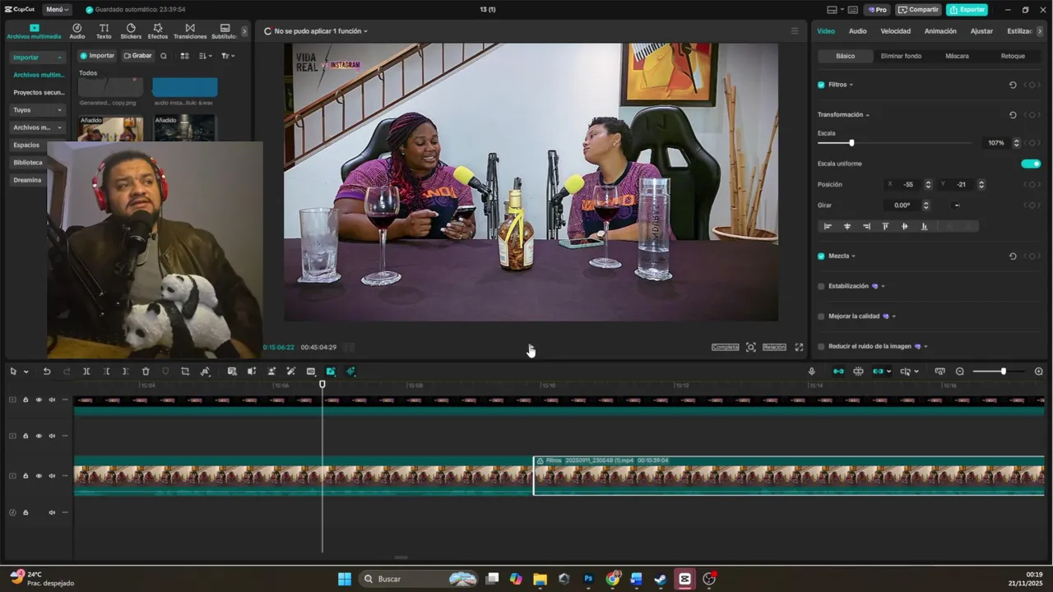Open the Eliminar fondo subtab

901,56
